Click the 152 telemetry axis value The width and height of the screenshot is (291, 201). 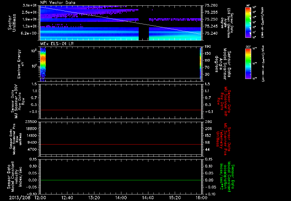click(208, 135)
